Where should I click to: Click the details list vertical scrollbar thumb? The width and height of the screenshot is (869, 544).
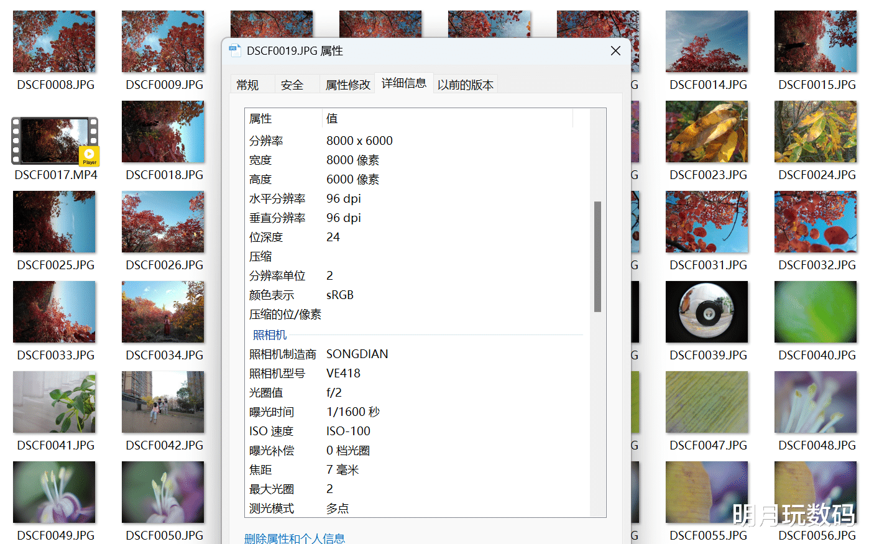coord(597,256)
